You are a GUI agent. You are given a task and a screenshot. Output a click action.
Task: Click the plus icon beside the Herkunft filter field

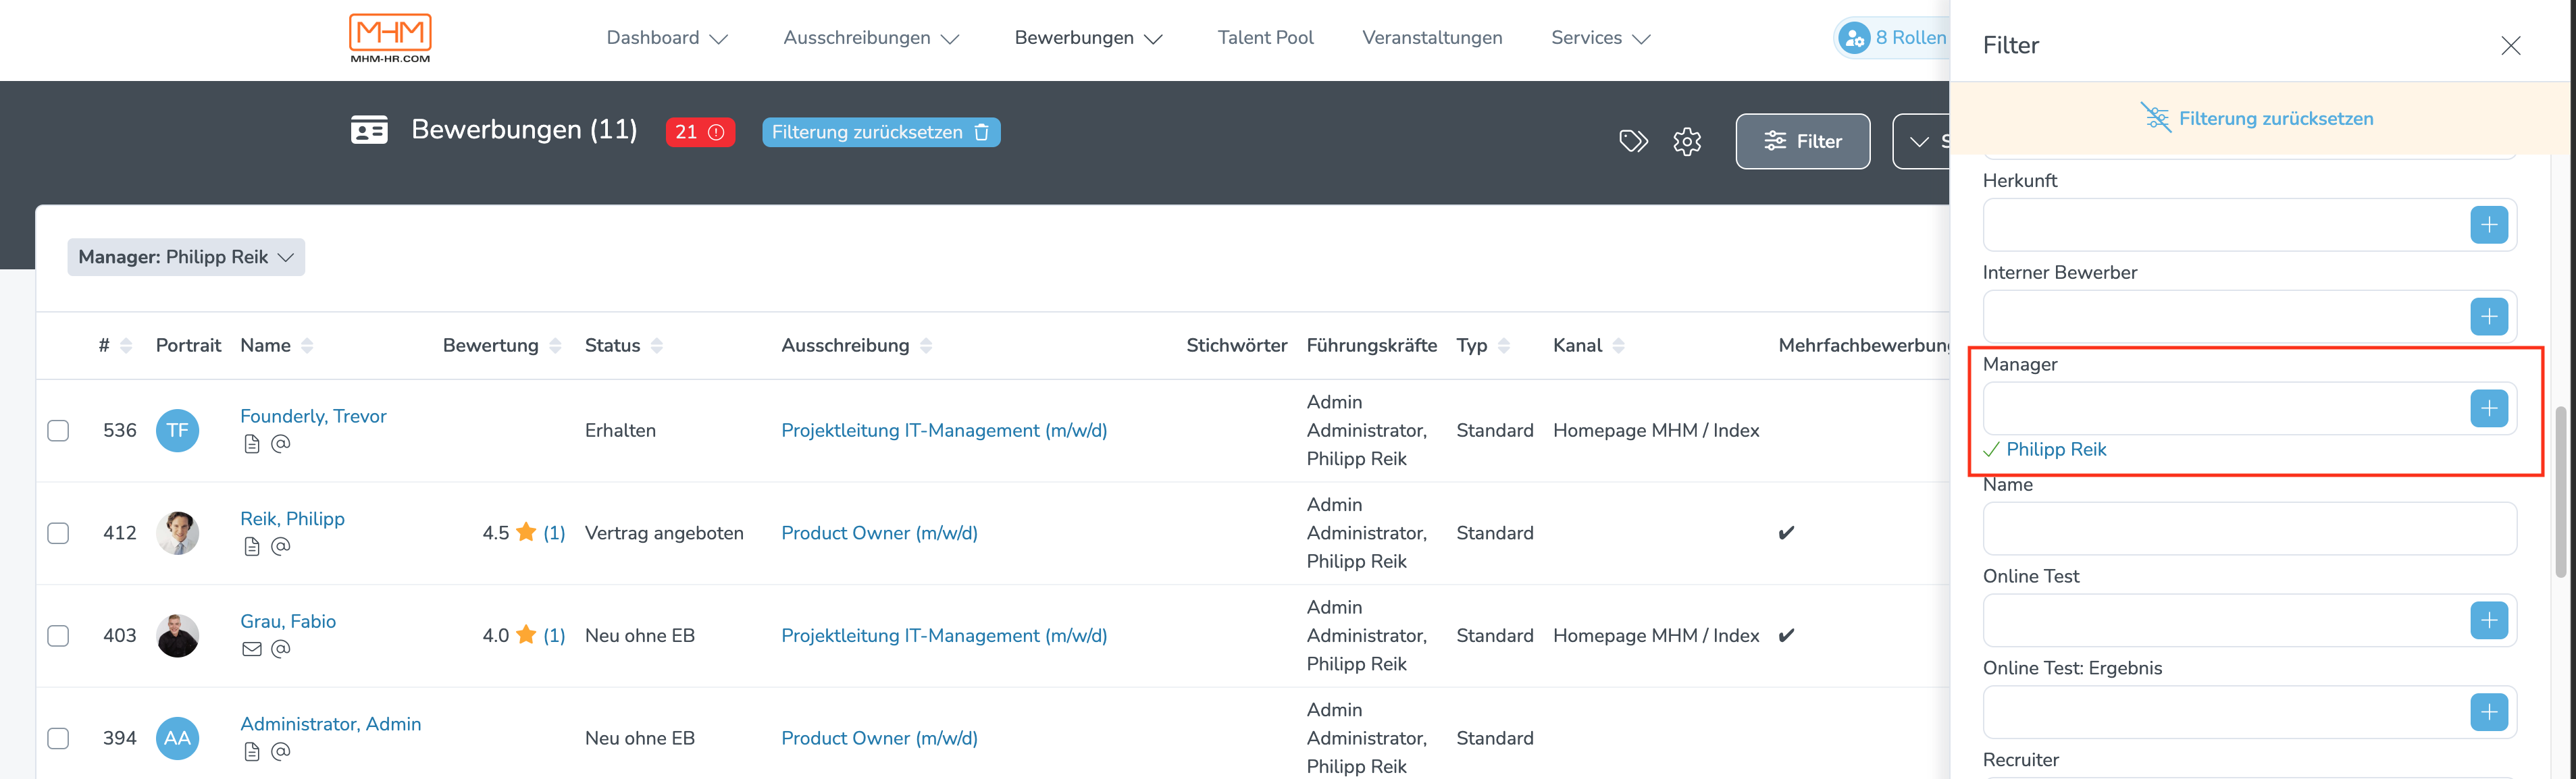[2489, 224]
